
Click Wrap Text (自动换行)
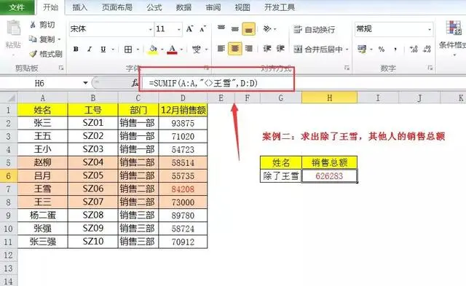point(314,29)
